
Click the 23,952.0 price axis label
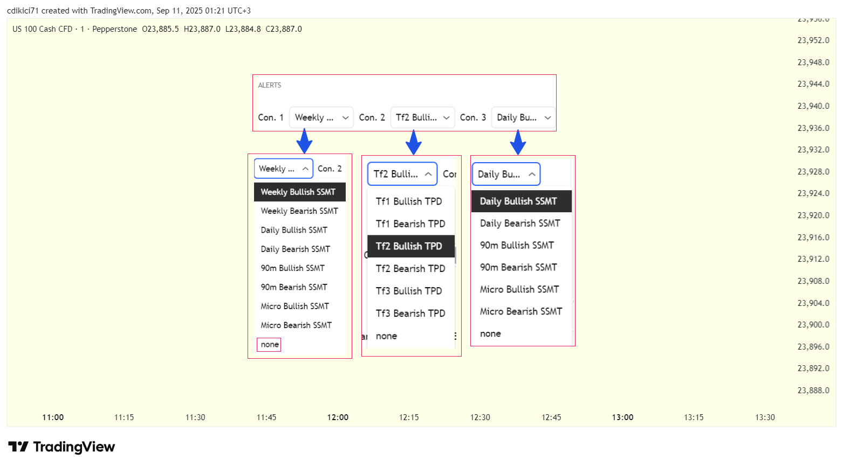click(x=813, y=40)
